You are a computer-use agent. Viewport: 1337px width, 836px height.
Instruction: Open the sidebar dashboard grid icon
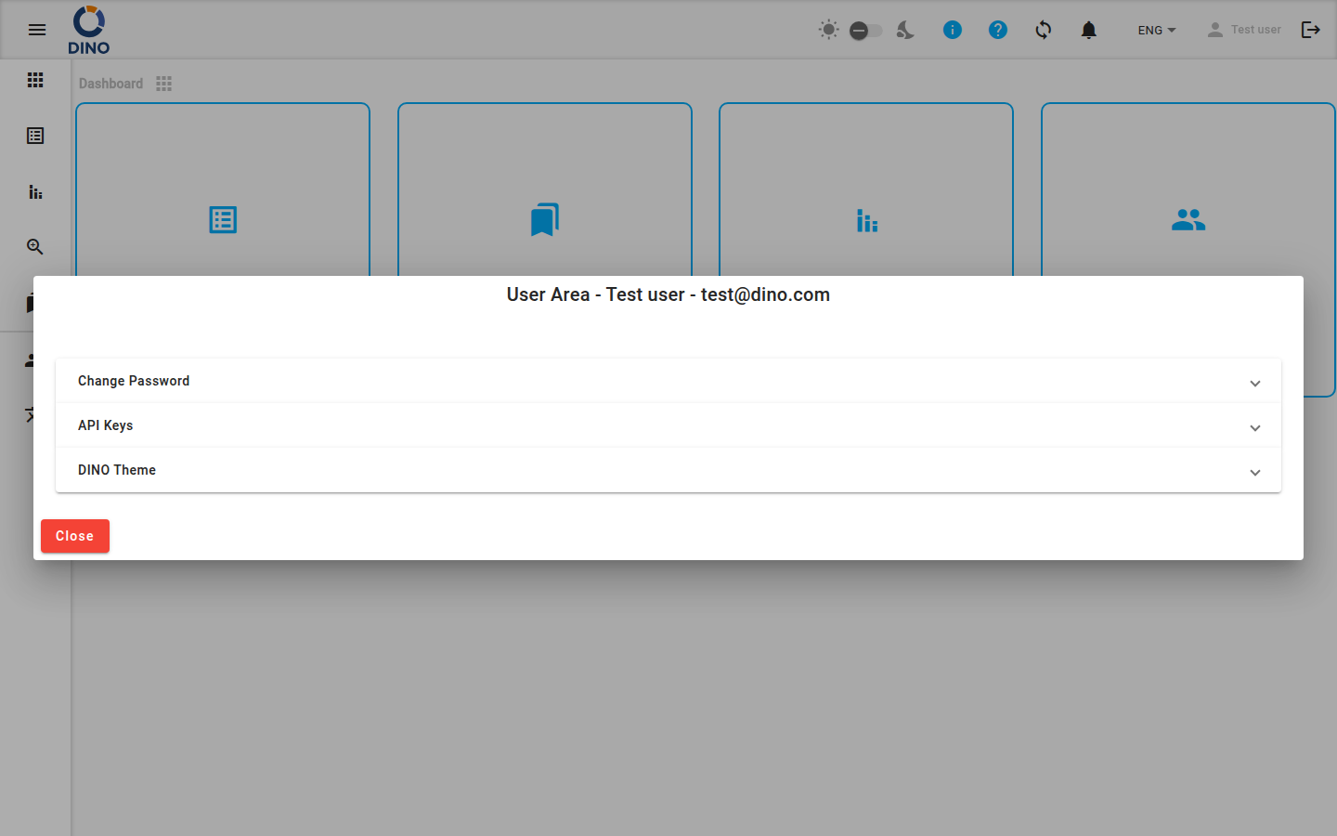[35, 80]
